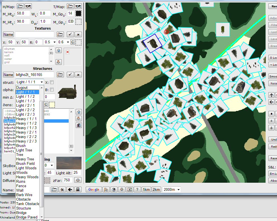Choose Heavy Woods option
The height and width of the screenshot is (221, 277).
[27, 177]
